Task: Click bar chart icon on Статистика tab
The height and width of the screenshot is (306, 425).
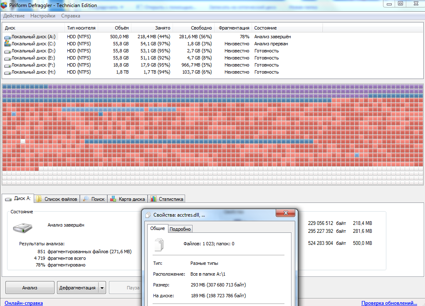Action: [153, 199]
